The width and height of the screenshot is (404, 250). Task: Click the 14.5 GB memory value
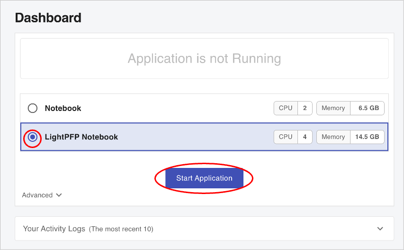[367, 137]
